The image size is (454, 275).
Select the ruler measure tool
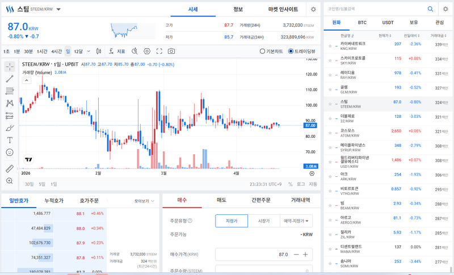click(10, 168)
